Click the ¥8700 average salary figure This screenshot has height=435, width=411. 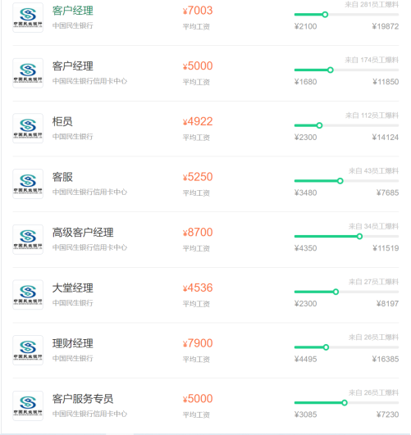(x=198, y=232)
